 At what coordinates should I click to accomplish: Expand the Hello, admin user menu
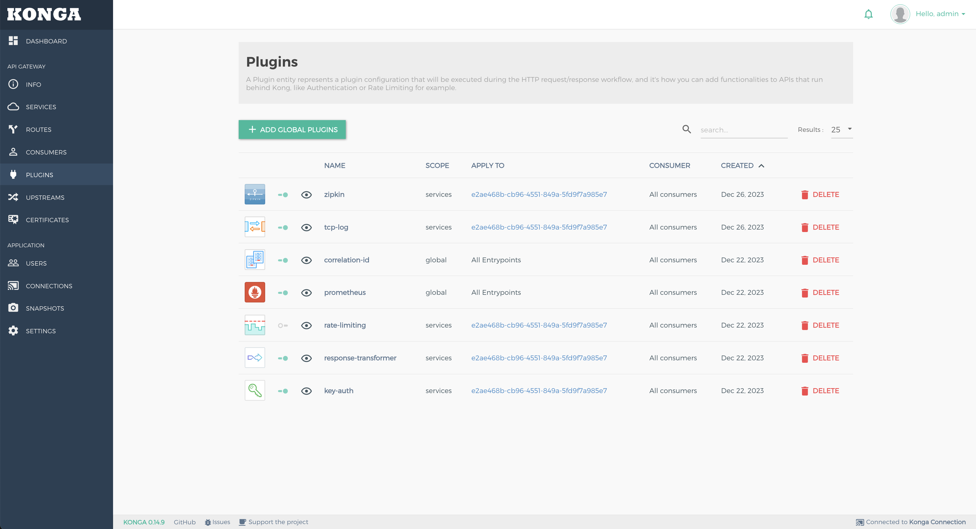(x=940, y=14)
